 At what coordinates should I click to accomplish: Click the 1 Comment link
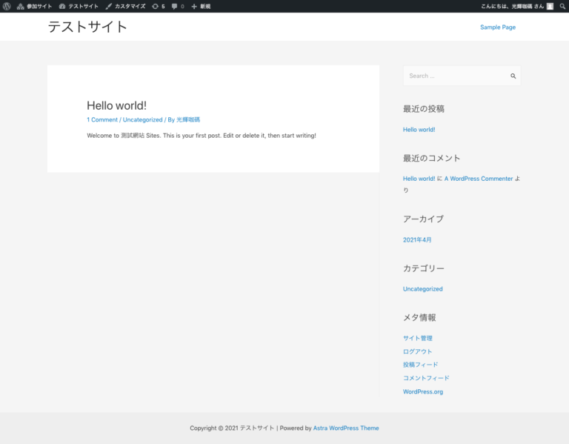[102, 119]
